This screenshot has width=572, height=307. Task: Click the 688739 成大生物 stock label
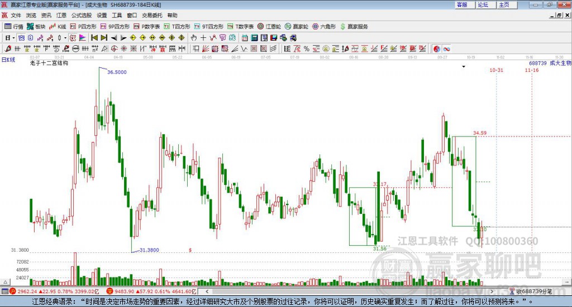[x=550, y=64]
